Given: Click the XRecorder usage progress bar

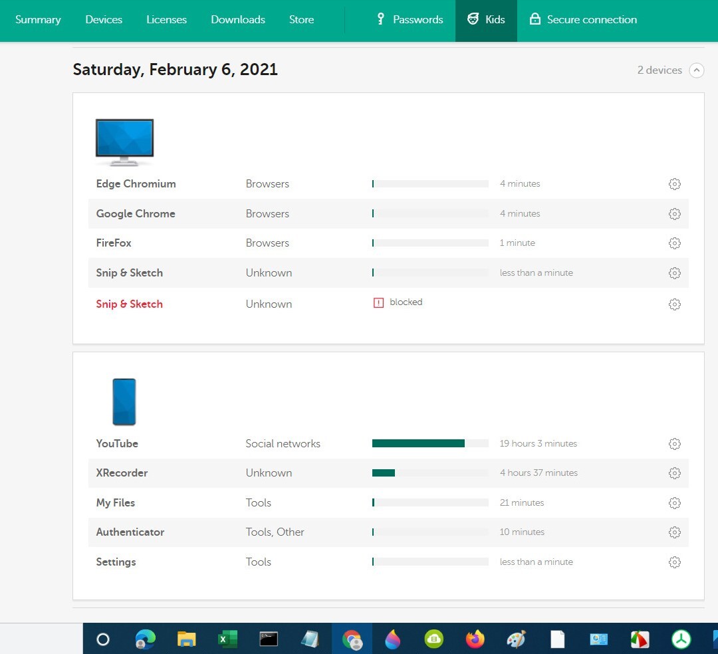Looking at the screenshot, I should [x=430, y=473].
